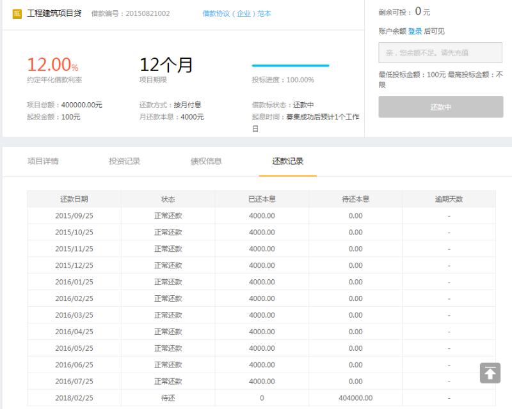Click the 12个月 project term value
The width and height of the screenshot is (512, 409).
[166, 65]
